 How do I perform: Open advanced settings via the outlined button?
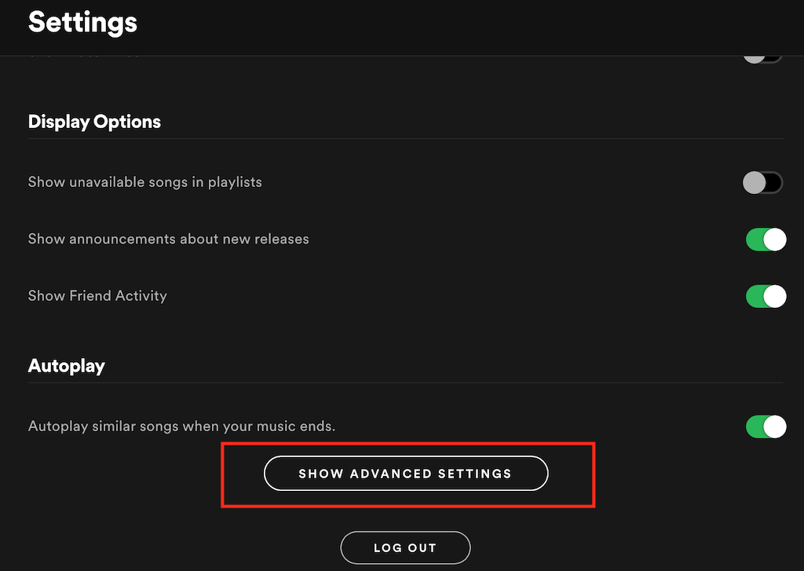point(405,474)
